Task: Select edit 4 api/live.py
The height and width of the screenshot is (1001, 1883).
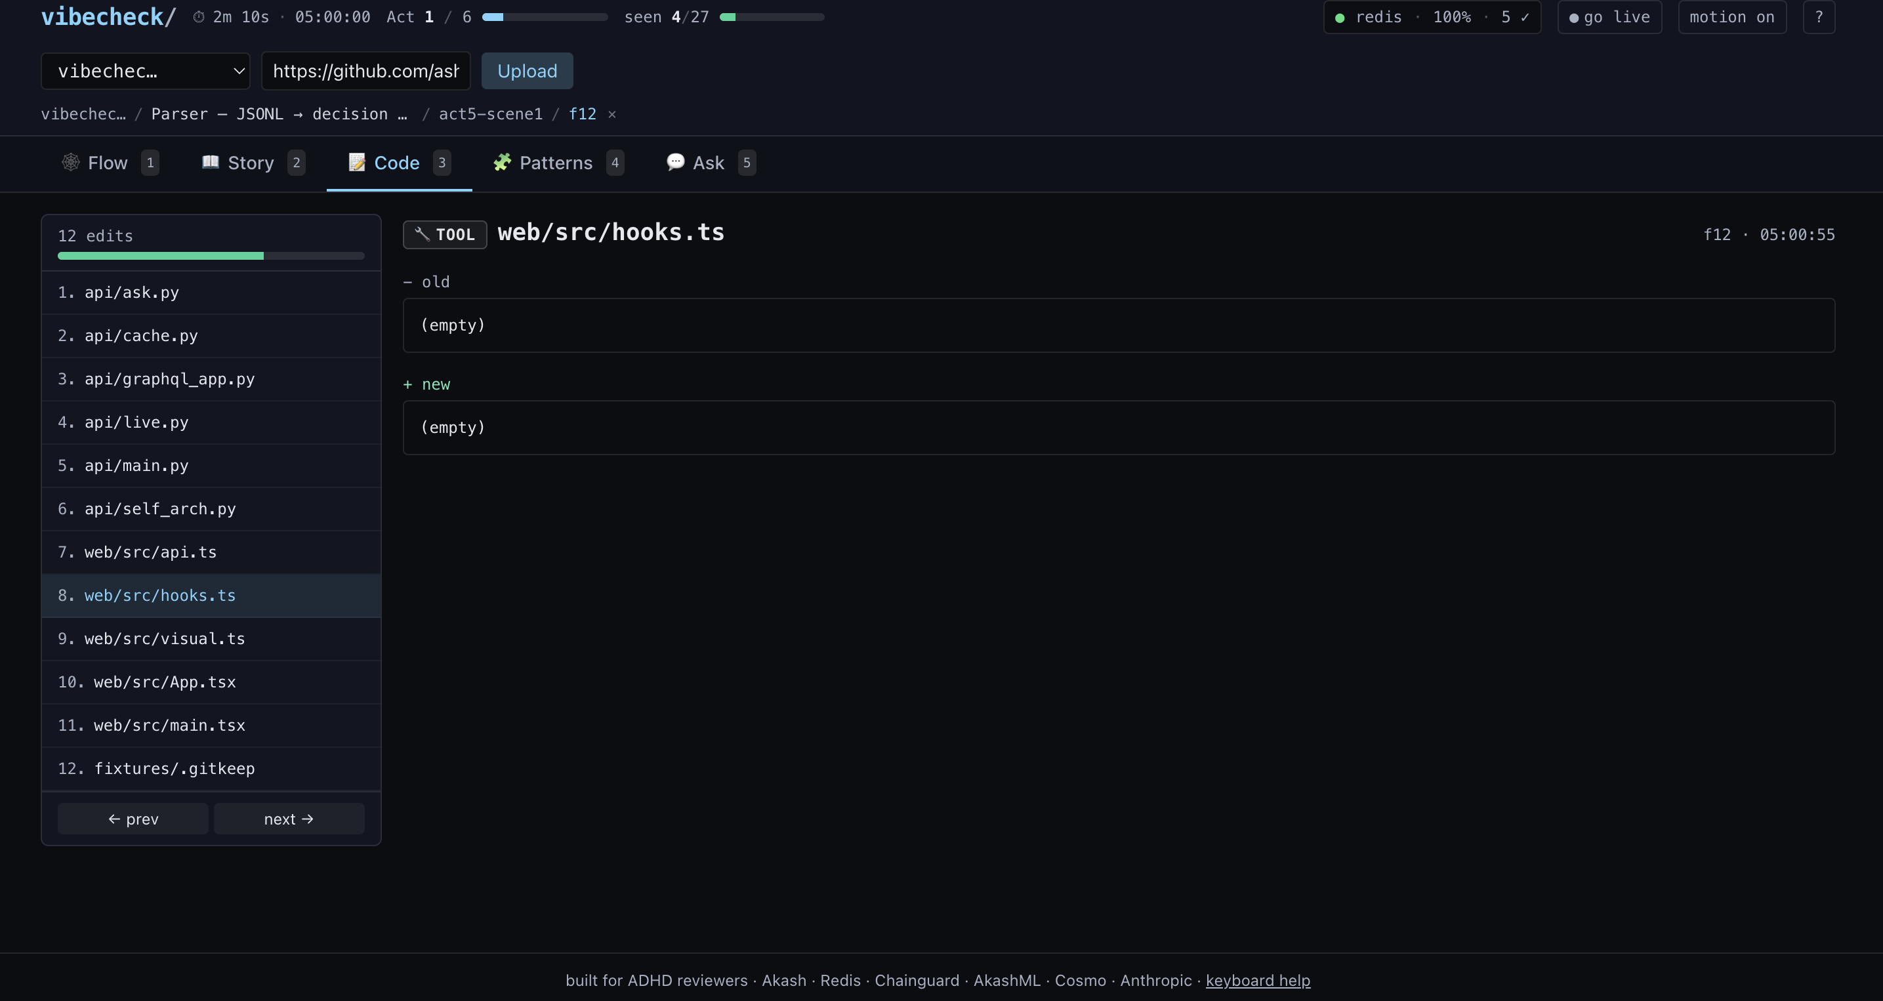Action: click(211, 422)
